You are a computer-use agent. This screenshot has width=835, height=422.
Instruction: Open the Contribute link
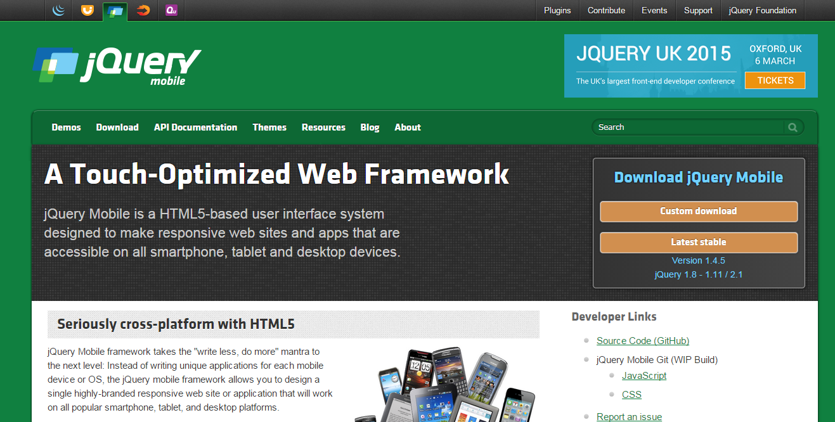[x=606, y=10]
